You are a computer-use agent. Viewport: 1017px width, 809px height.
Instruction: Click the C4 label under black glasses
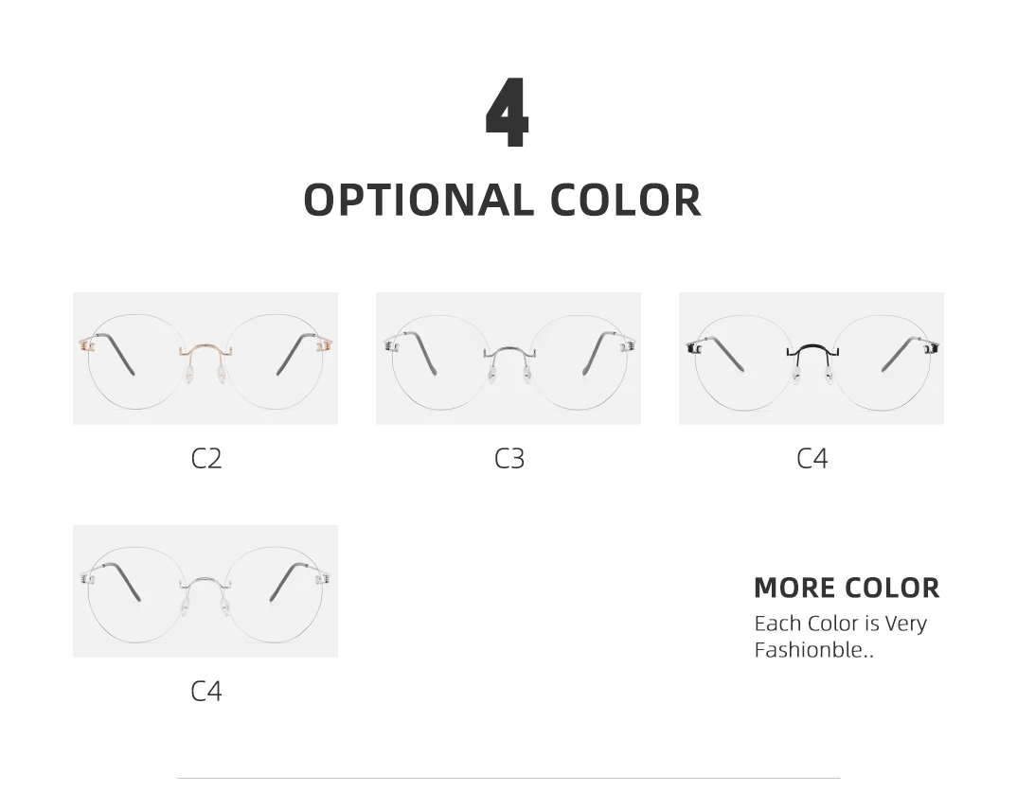click(x=812, y=459)
